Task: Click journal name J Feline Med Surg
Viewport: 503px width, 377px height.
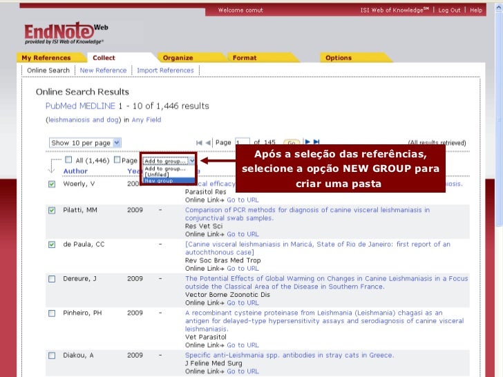Action: pos(213,363)
